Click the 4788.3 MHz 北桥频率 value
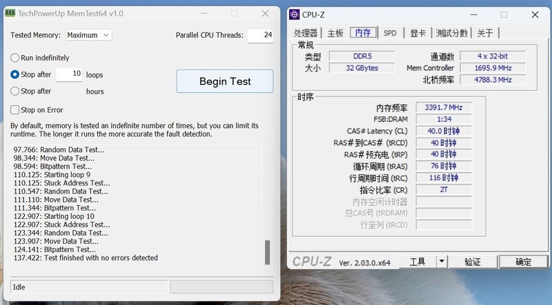This screenshot has width=552, height=305. pyautogui.click(x=493, y=80)
